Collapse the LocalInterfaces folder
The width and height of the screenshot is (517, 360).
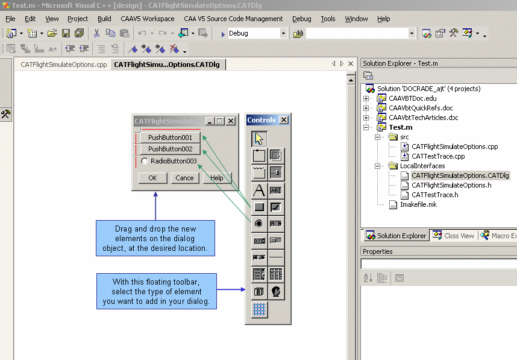(378, 166)
